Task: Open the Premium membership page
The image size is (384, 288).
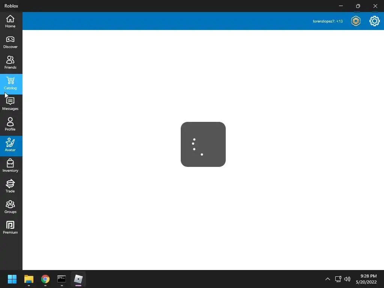Action: (10, 228)
